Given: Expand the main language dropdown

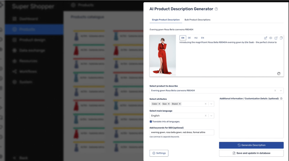Looking at the screenshot, I should (211, 116).
